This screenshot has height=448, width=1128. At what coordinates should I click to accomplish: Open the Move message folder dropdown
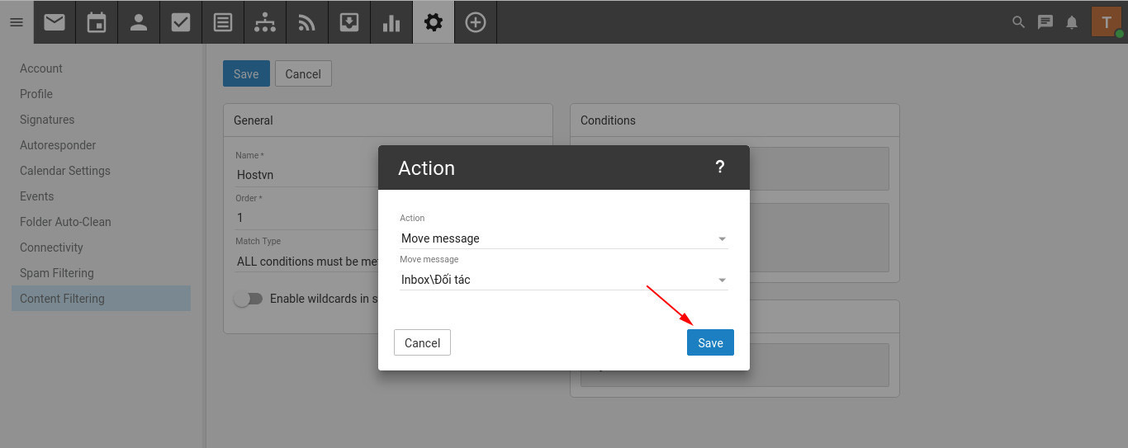pyautogui.click(x=563, y=280)
